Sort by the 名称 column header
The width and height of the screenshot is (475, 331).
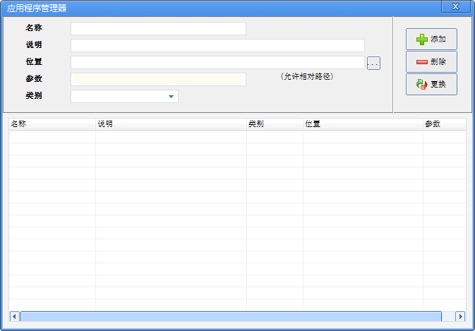click(x=52, y=124)
